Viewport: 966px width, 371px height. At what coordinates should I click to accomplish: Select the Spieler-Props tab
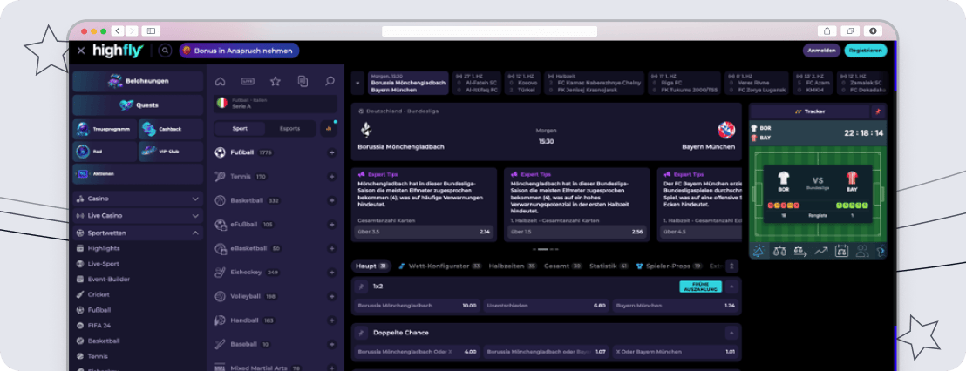click(x=669, y=266)
